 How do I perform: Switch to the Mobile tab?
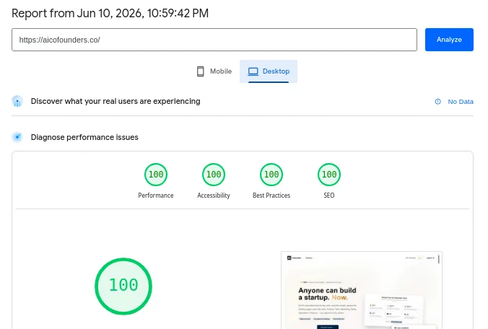coord(214,71)
